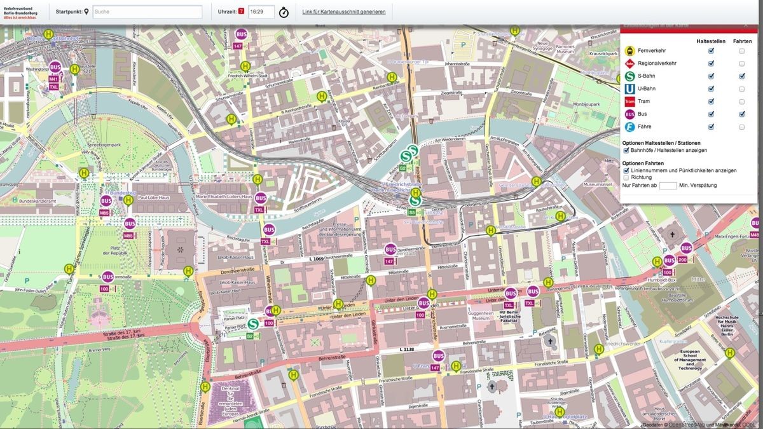The image size is (763, 429).
Task: Uncheck Bahnhöfe / Haltestellen anzeigen
Action: (626, 150)
